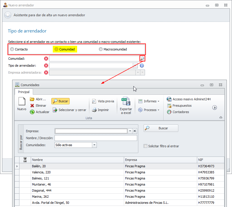232x207 pixels.
Task: Select the Bailén, 20 row
Action: click(x=119, y=166)
